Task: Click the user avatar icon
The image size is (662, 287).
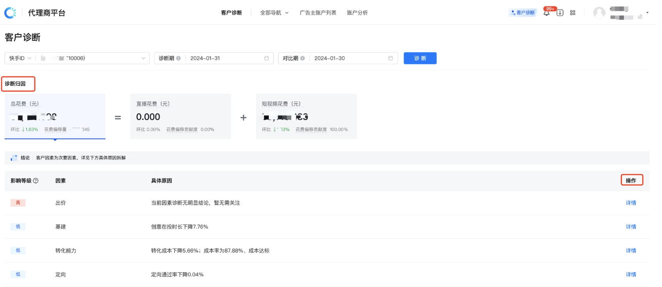Action: coord(599,13)
